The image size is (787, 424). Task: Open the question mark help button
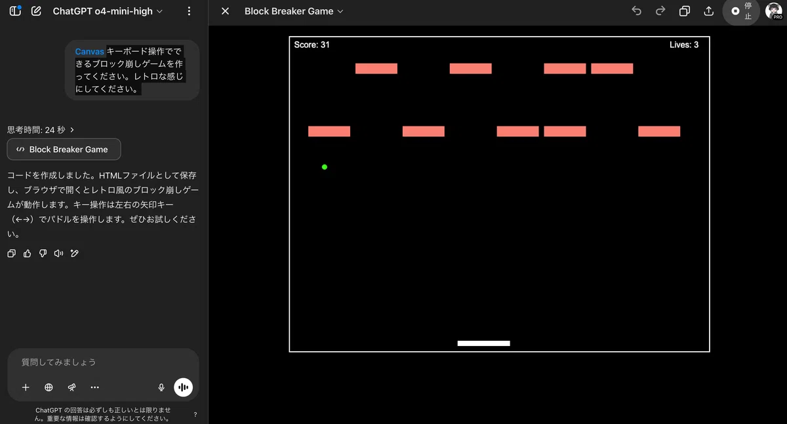point(195,415)
